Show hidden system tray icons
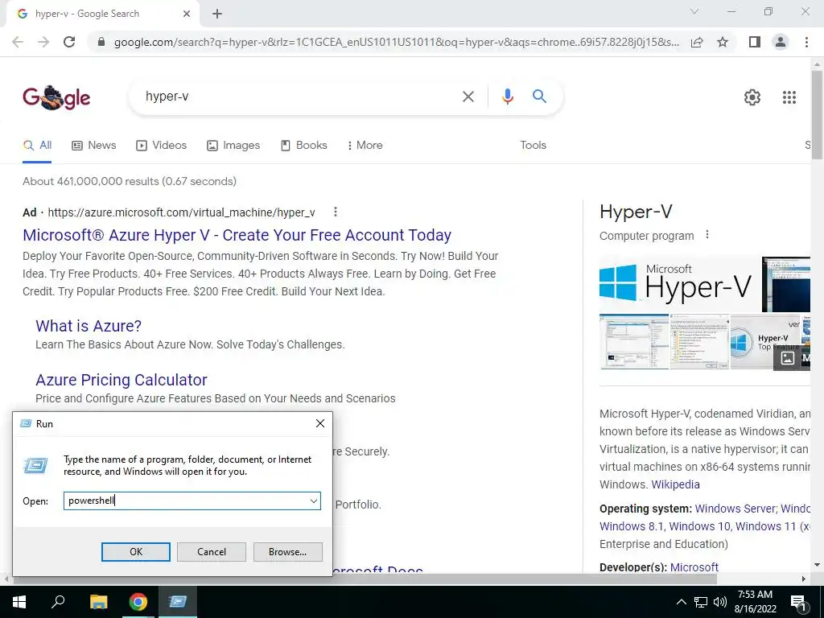Viewport: 824px width, 618px height. [x=681, y=602]
